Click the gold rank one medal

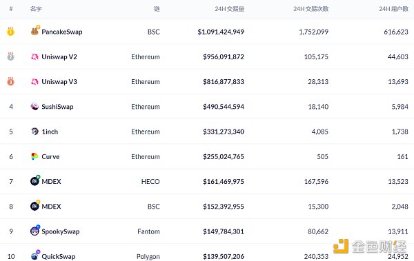pyautogui.click(x=10, y=32)
